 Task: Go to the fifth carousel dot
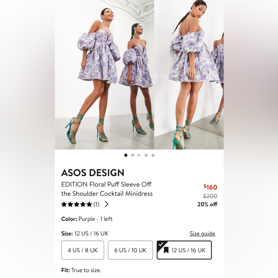point(153,155)
